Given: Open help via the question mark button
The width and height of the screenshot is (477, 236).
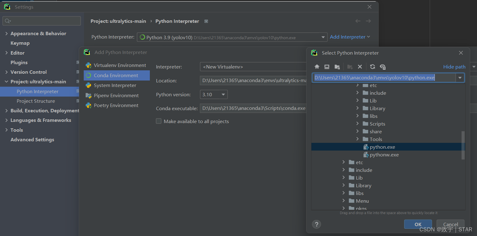Looking at the screenshot, I should 316,224.
